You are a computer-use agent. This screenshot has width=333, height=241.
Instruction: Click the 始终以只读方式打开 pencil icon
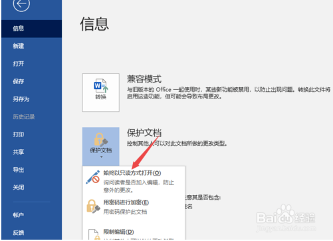click(x=93, y=177)
